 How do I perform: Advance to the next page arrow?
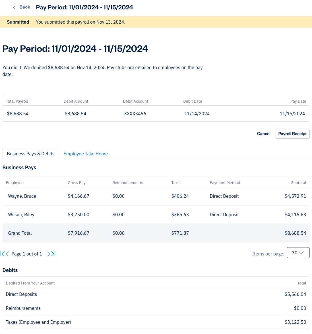click(x=49, y=254)
